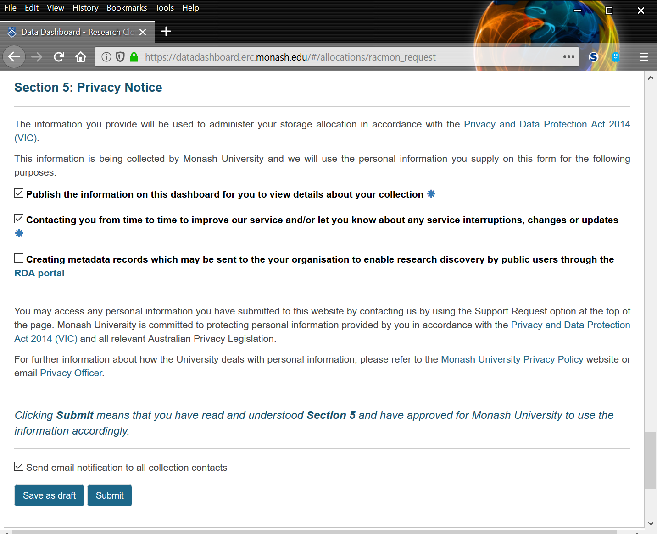Uncheck Publish the information on dashboard
The image size is (657, 534).
[19, 193]
